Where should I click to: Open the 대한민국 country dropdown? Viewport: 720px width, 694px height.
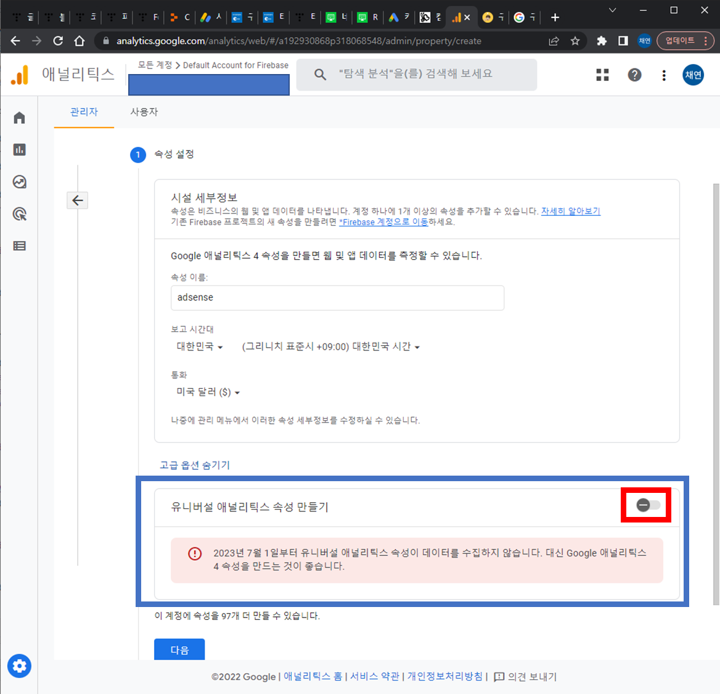[200, 347]
